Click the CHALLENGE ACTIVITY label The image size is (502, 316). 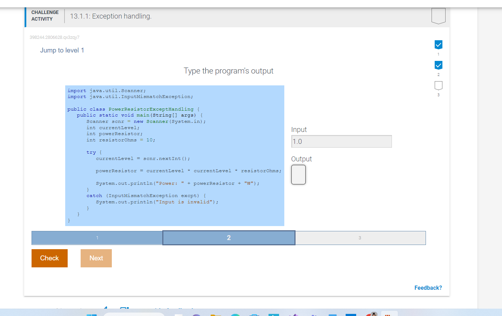[45, 16]
